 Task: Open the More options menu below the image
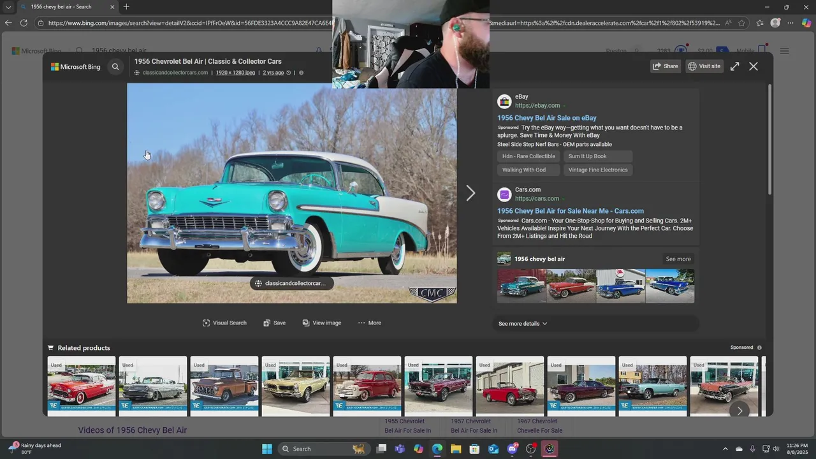point(369,323)
